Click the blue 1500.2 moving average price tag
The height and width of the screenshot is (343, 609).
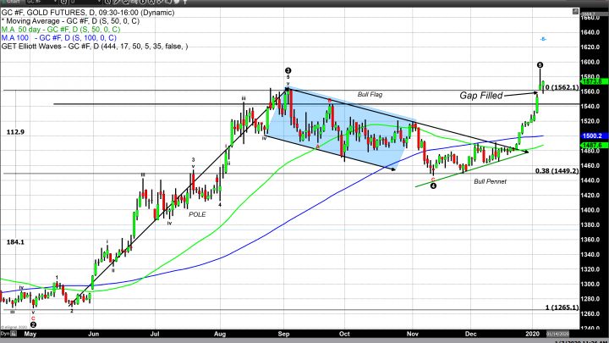click(x=590, y=136)
